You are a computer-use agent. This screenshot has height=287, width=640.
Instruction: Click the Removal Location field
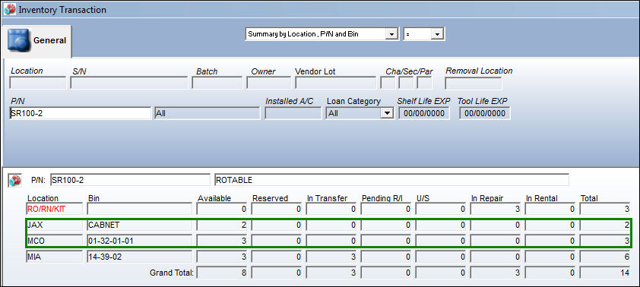[473, 84]
